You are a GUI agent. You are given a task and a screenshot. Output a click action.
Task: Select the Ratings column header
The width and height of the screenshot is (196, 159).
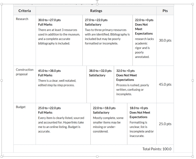96,11
